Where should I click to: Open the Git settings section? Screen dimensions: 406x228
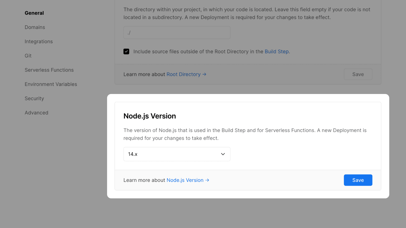pyautogui.click(x=28, y=55)
